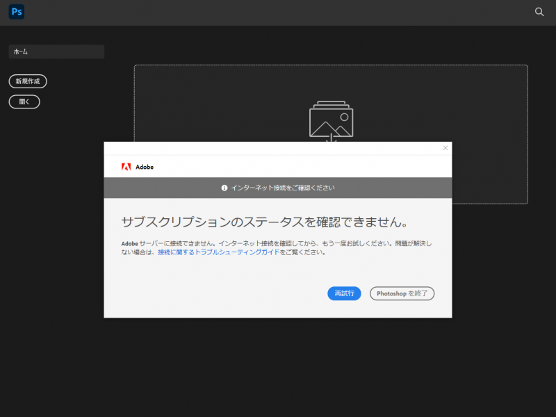Close the Adobe dialog with X
The height and width of the screenshot is (417, 556).
pos(445,148)
